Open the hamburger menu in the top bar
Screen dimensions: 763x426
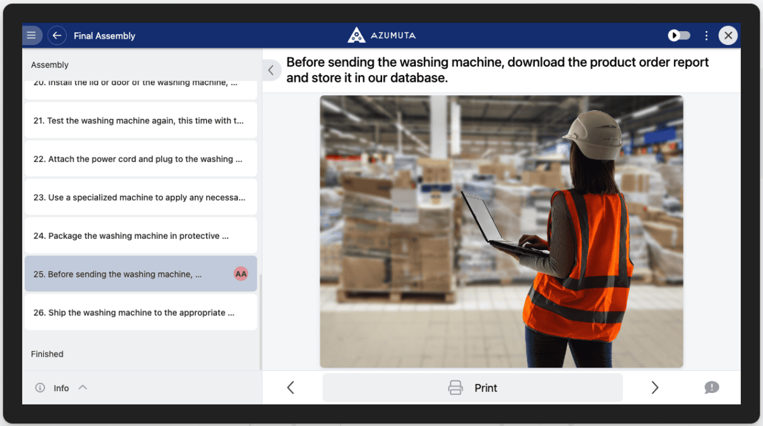click(x=32, y=35)
